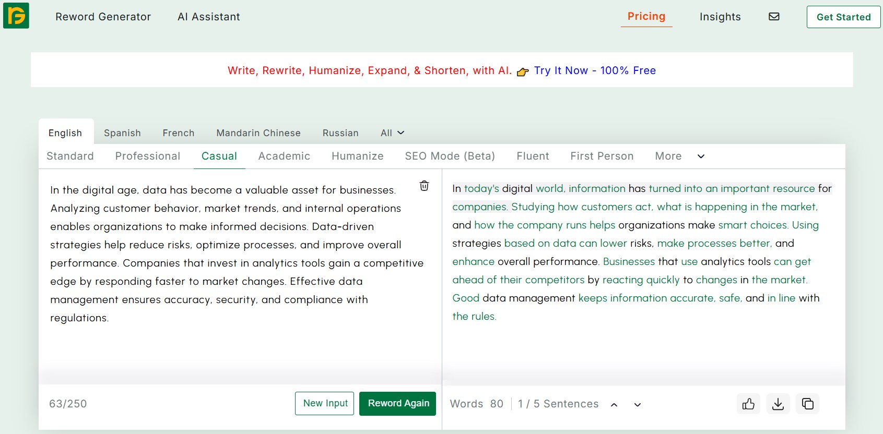Open the mail envelope icon
883x434 pixels.
[774, 17]
